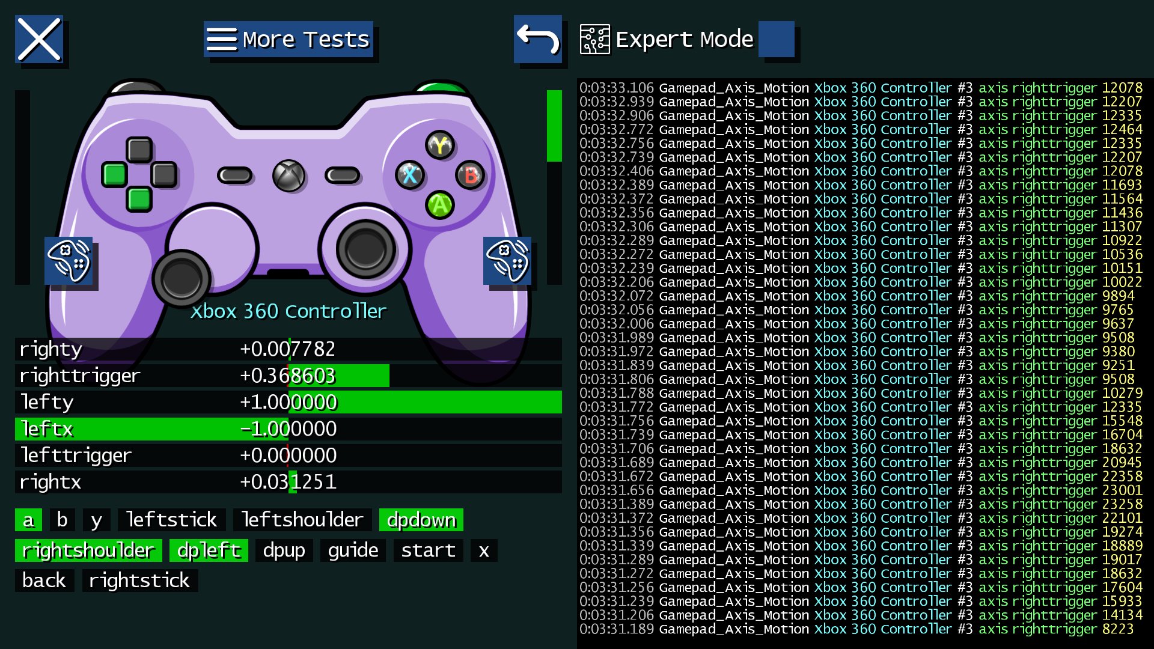Click the guide button label

(x=352, y=550)
